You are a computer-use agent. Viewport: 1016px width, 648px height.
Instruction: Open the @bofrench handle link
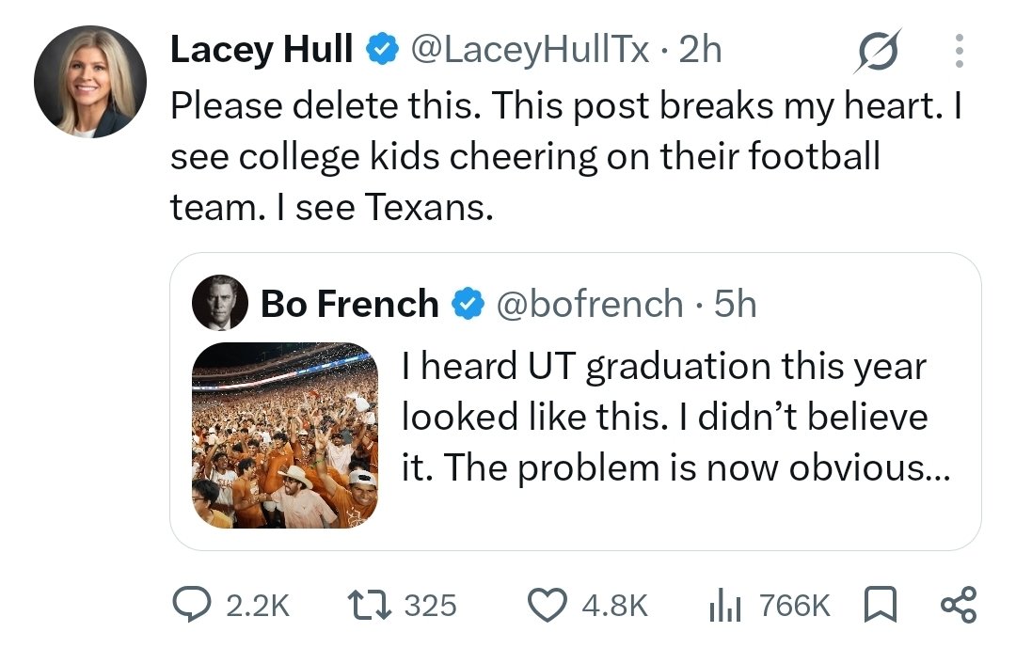(590, 304)
